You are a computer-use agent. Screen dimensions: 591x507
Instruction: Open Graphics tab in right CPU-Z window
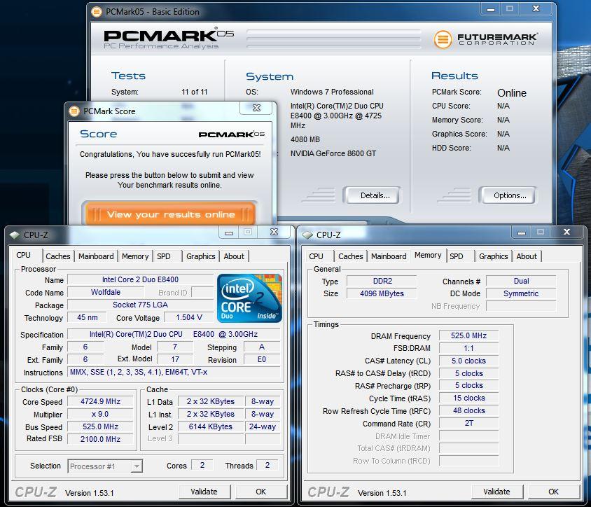coord(494,256)
